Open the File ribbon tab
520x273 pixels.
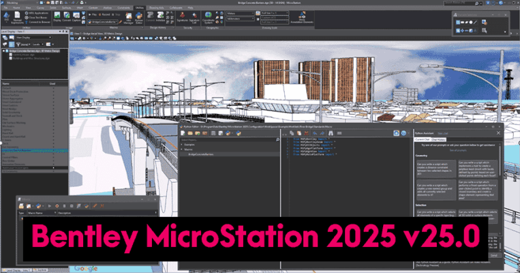[x=5, y=8]
